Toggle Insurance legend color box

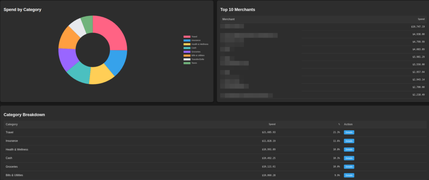click(187, 41)
